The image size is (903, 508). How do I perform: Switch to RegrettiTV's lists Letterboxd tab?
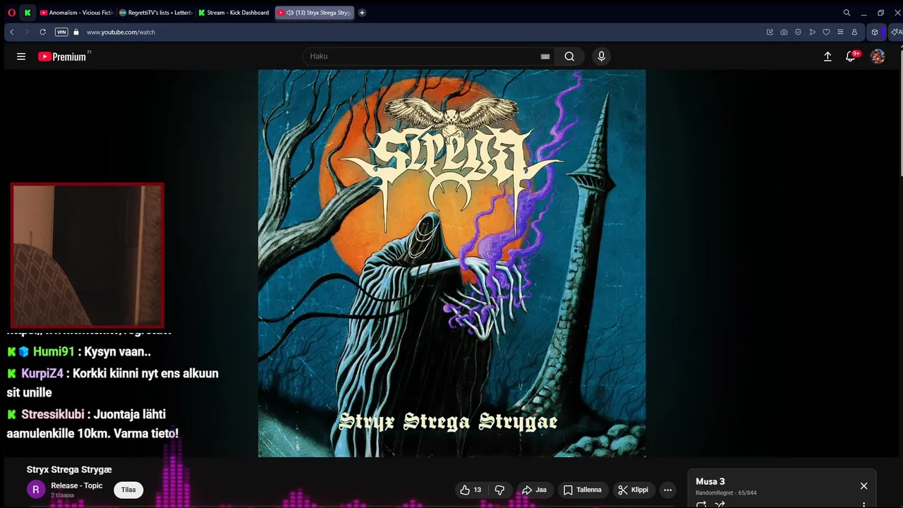[x=156, y=13]
